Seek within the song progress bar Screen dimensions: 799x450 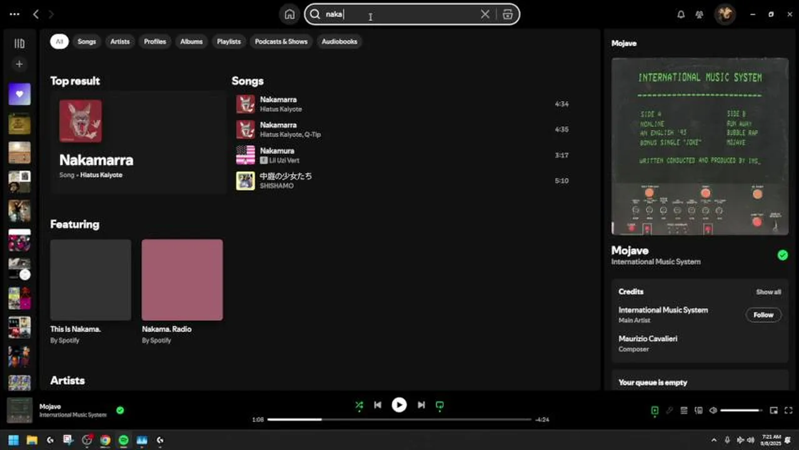[x=399, y=419]
